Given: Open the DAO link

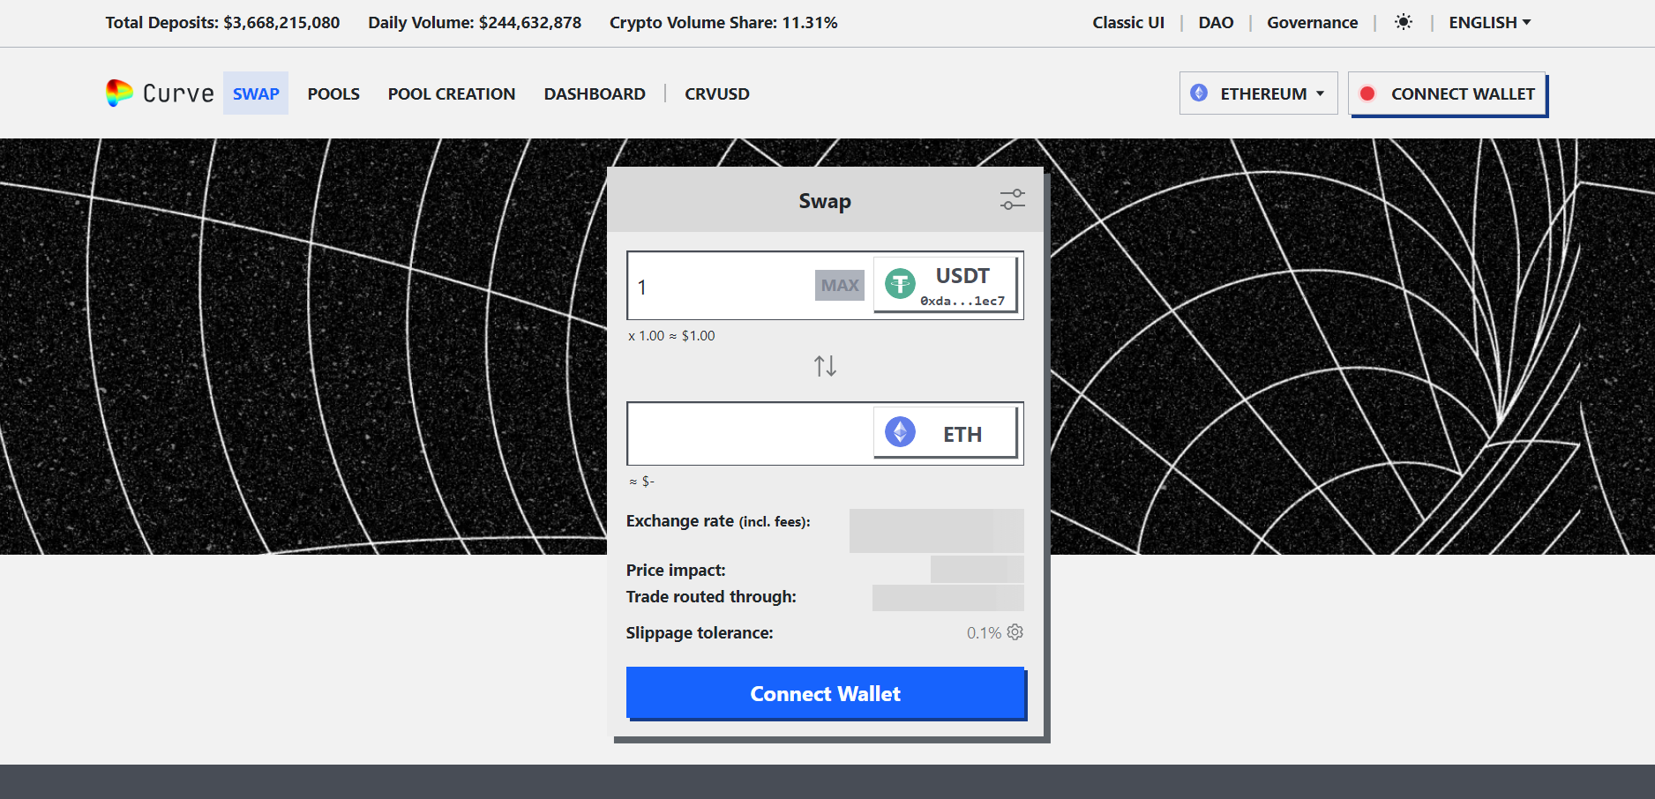Looking at the screenshot, I should point(1216,22).
